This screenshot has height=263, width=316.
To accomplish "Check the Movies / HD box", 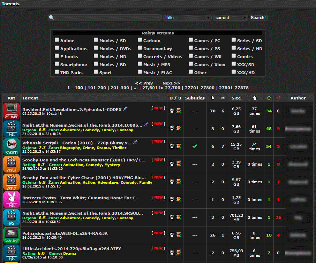I will 96,56.
